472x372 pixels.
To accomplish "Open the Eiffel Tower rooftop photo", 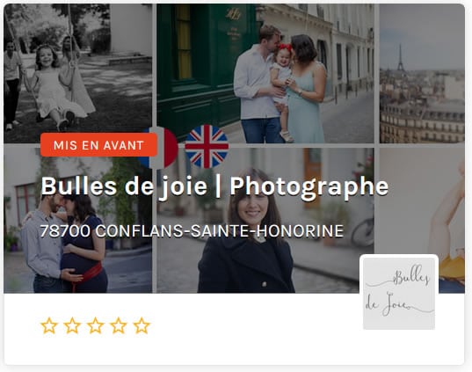I will coord(422,73).
